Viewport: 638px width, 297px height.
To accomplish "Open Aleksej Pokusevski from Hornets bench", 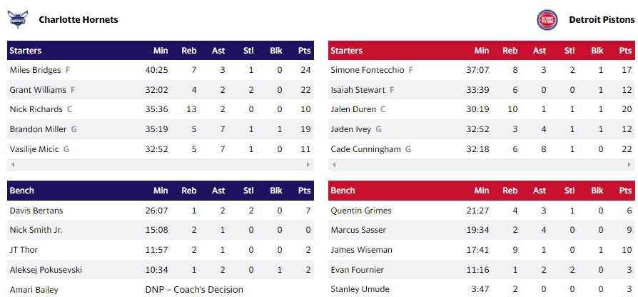I will pos(46,270).
